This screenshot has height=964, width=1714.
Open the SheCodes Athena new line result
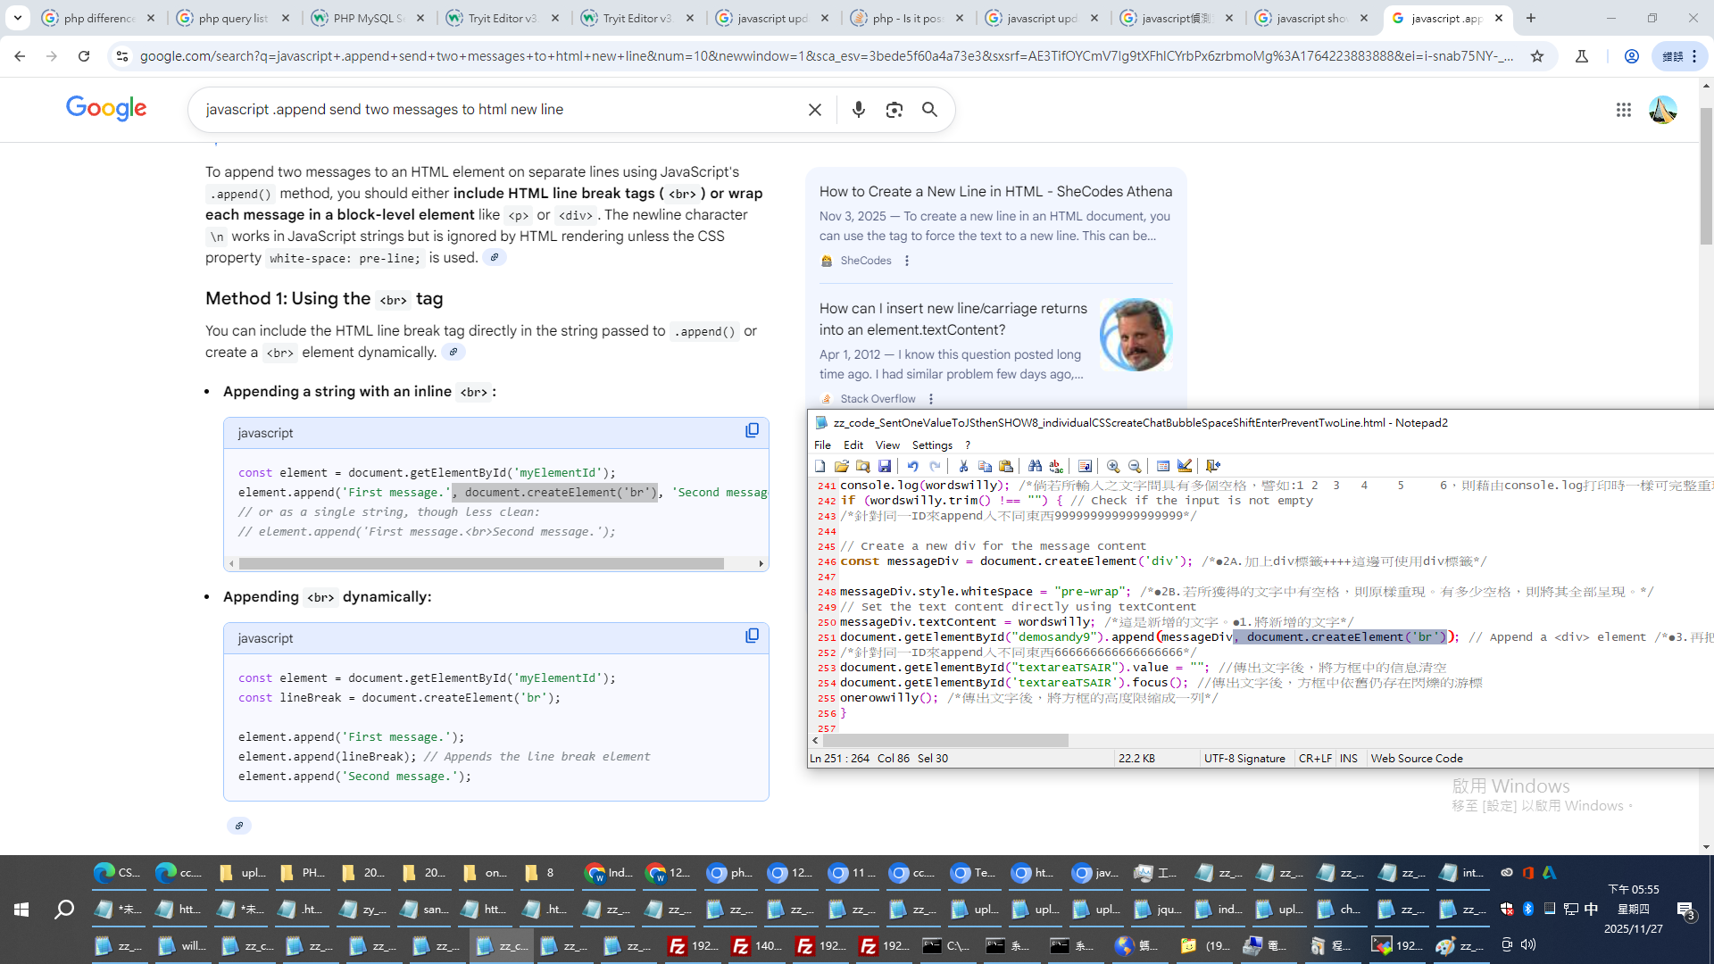tap(995, 191)
